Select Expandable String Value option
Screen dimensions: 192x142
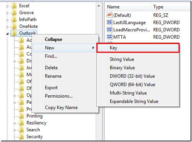coord(134,101)
